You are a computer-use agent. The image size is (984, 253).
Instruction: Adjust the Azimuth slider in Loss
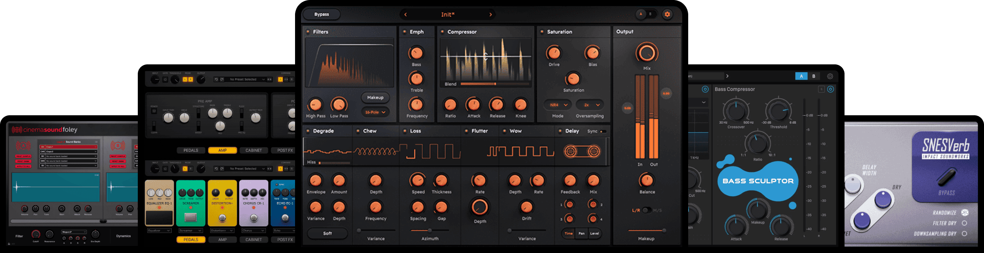(430, 231)
